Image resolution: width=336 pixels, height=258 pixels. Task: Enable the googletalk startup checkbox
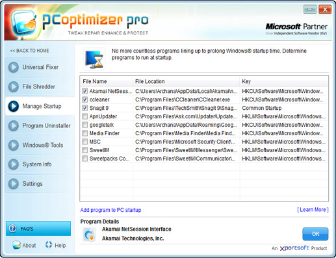click(x=84, y=125)
